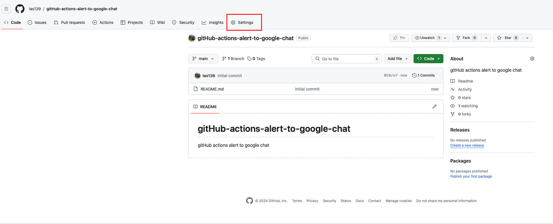Star this repository
This screenshot has height=224, width=553.
click(x=508, y=38)
